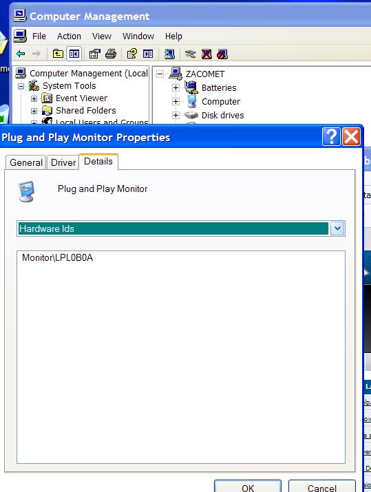
Task: Switch to the General tab
Action: pyautogui.click(x=26, y=162)
